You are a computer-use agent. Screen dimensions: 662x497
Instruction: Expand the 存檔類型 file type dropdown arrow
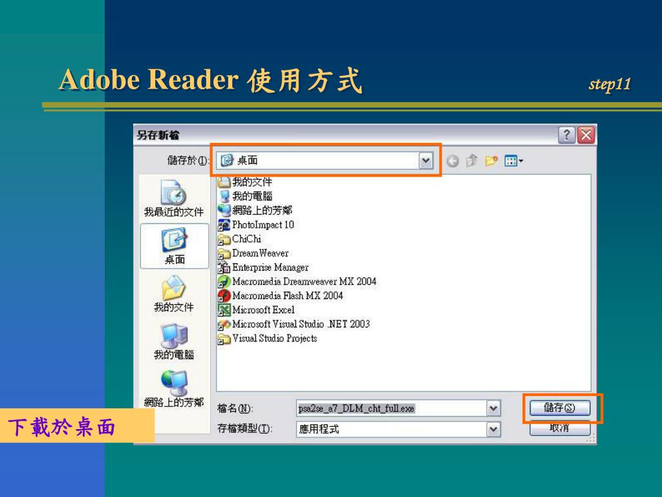pos(493,430)
